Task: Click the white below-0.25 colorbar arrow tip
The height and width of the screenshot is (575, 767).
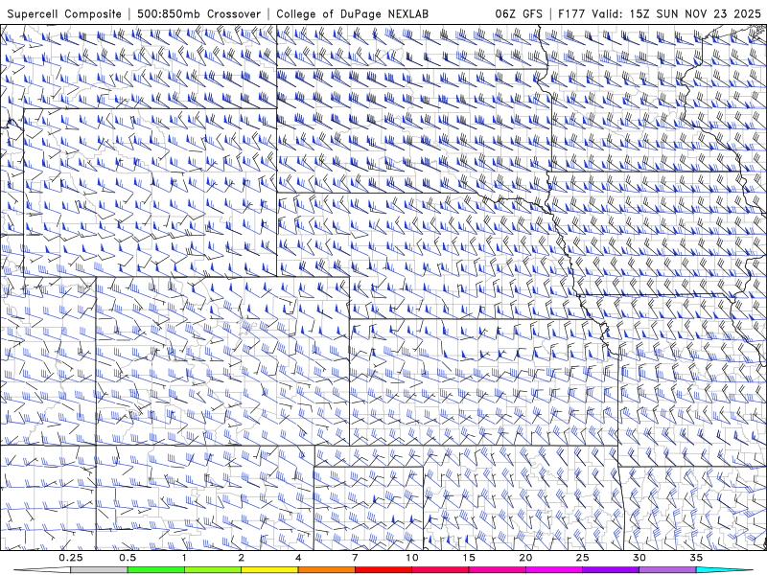Action: pos(42,570)
